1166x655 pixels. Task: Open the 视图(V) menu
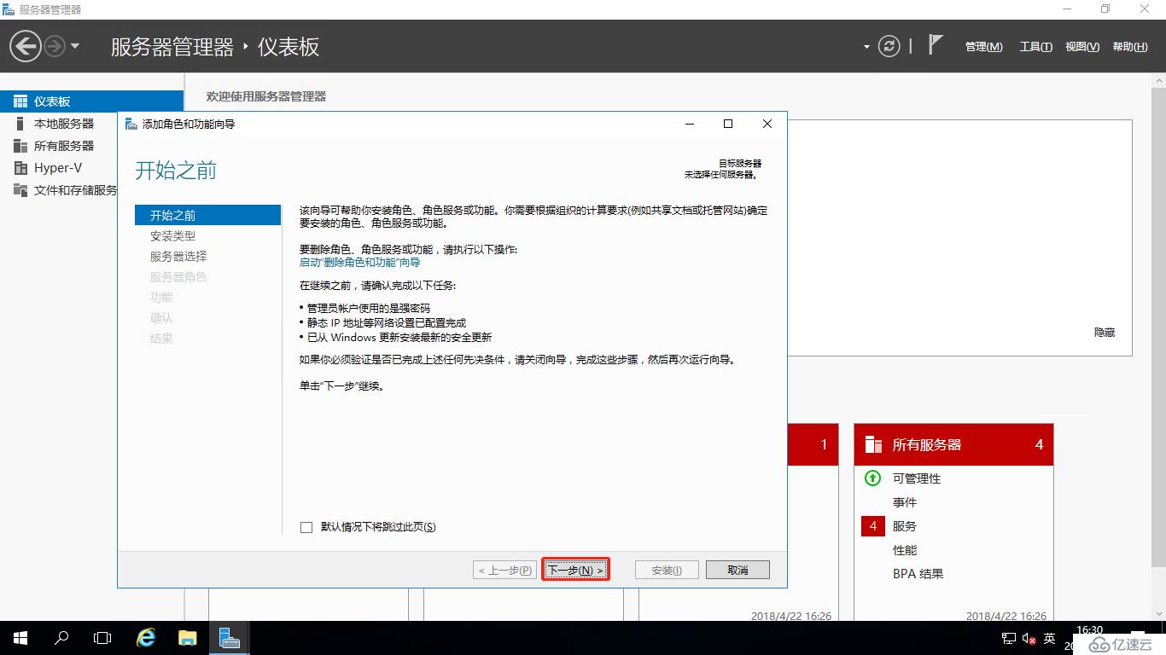pyautogui.click(x=1082, y=47)
